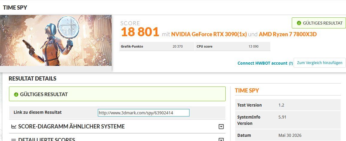Image resolution: width=346 pixels, height=141 pixels.
Task: Click the (?) help icon beside HWBOT
Action: [x=291, y=63]
